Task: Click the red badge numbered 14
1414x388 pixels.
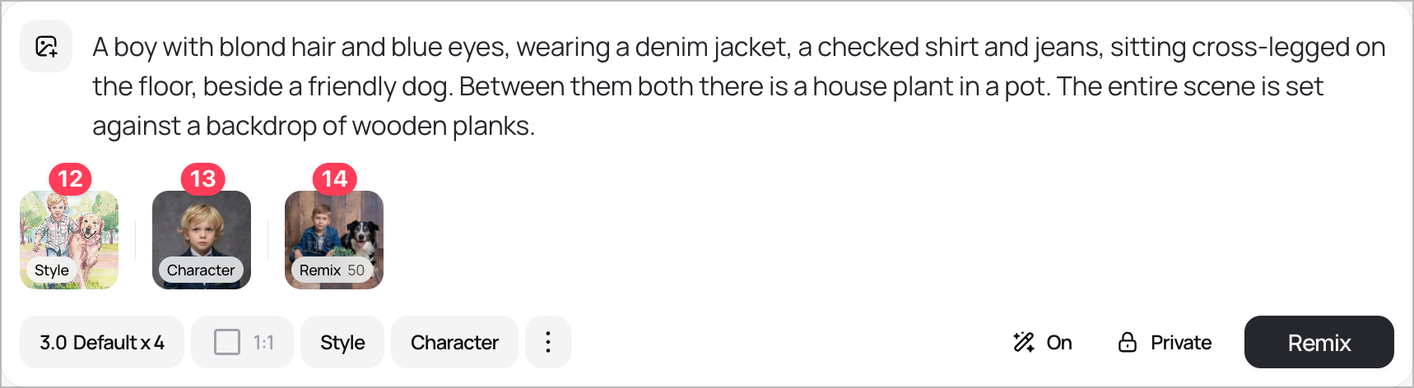Action: 334,178
